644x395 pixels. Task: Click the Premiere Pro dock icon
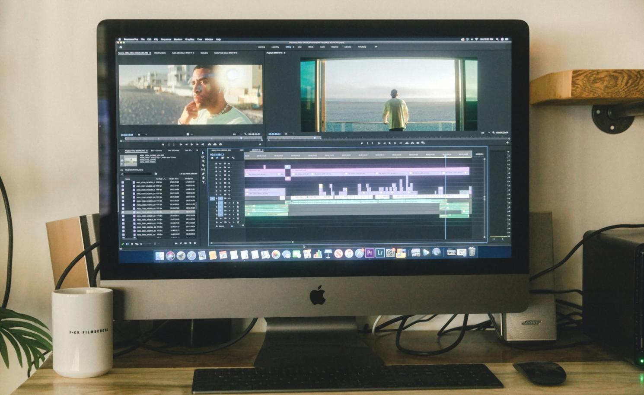coord(370,253)
